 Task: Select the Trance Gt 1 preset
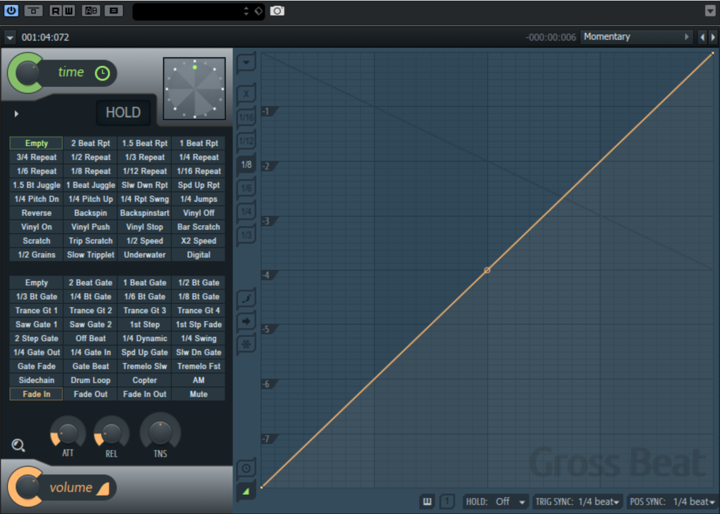pos(36,311)
